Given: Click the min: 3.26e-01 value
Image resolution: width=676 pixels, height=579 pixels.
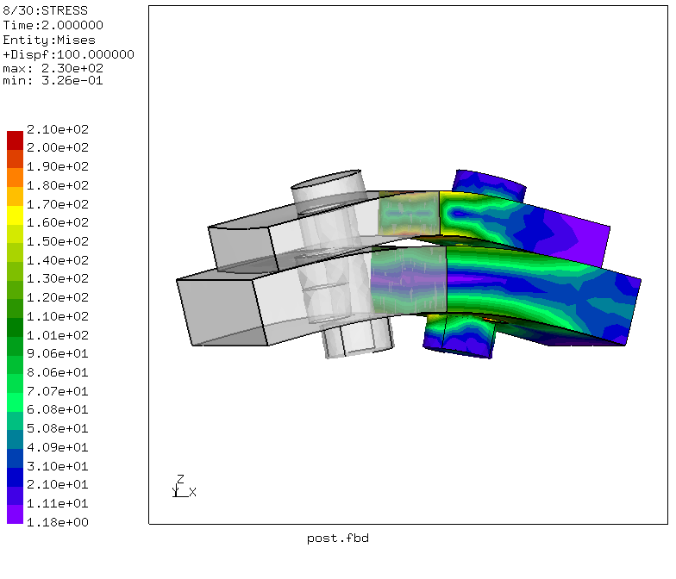Looking at the screenshot, I should tap(53, 81).
